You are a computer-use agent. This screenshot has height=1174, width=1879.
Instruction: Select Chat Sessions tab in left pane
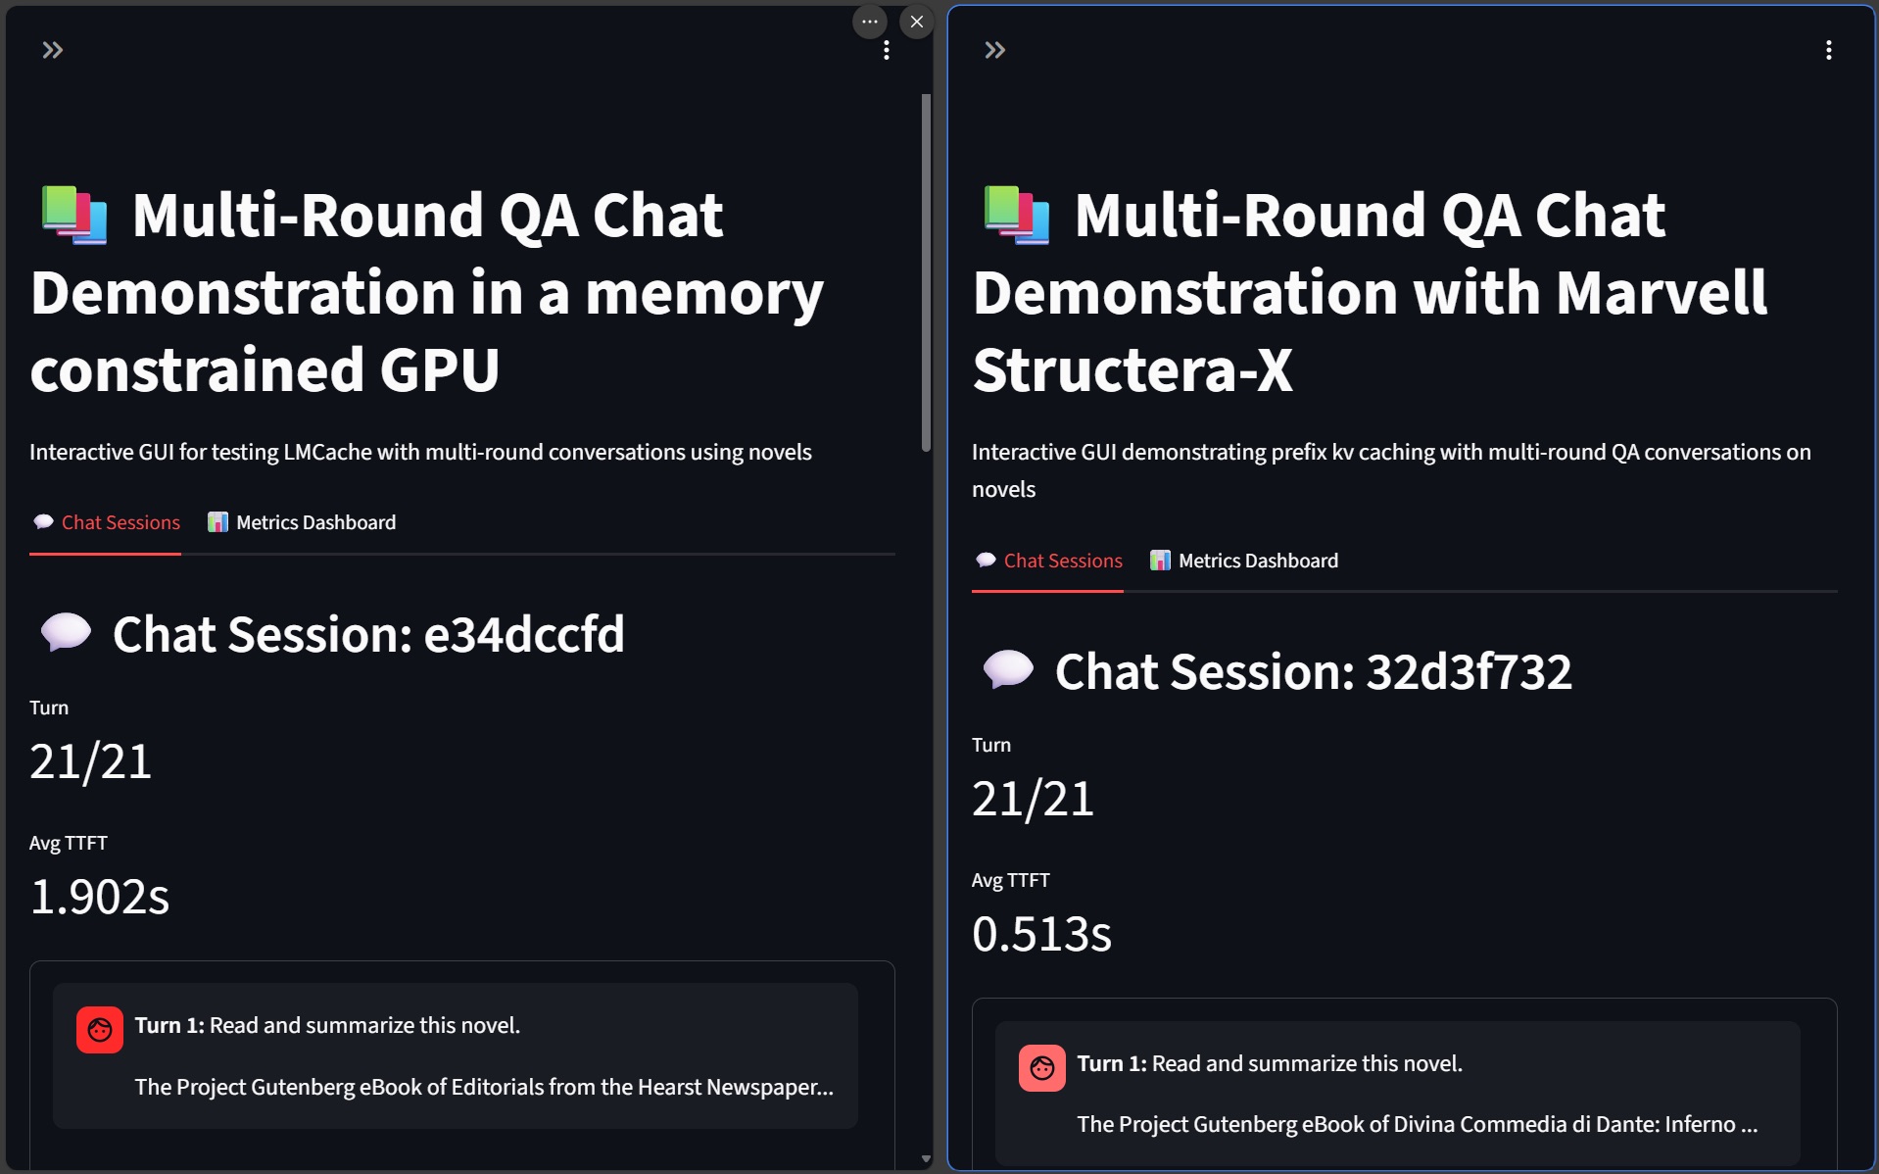click(x=106, y=522)
